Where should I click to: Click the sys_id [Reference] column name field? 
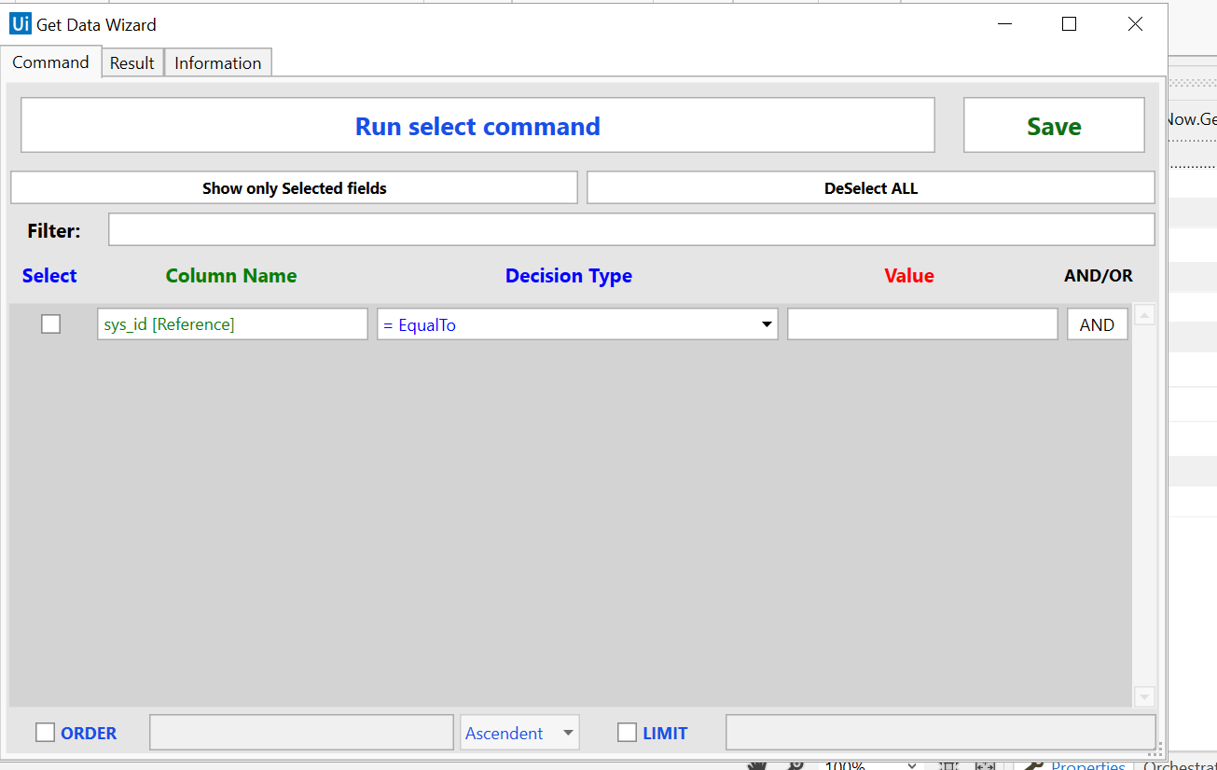[232, 324]
